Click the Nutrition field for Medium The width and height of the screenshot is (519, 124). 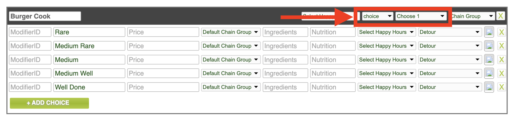point(333,60)
